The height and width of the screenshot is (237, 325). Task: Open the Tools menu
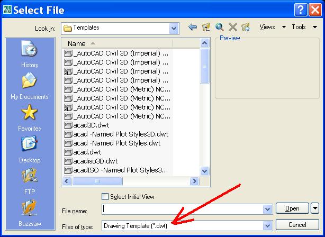[304, 27]
